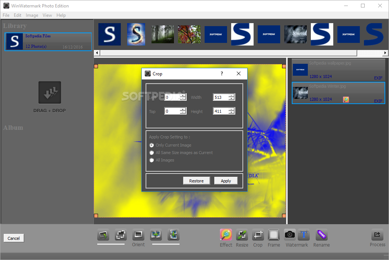389x260 pixels.
Task: Click the flip vertical icon
Action: 174,235
